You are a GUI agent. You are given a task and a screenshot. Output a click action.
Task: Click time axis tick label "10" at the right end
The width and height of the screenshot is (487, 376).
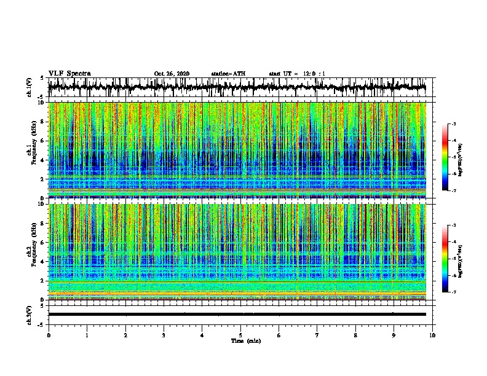pos(432,335)
